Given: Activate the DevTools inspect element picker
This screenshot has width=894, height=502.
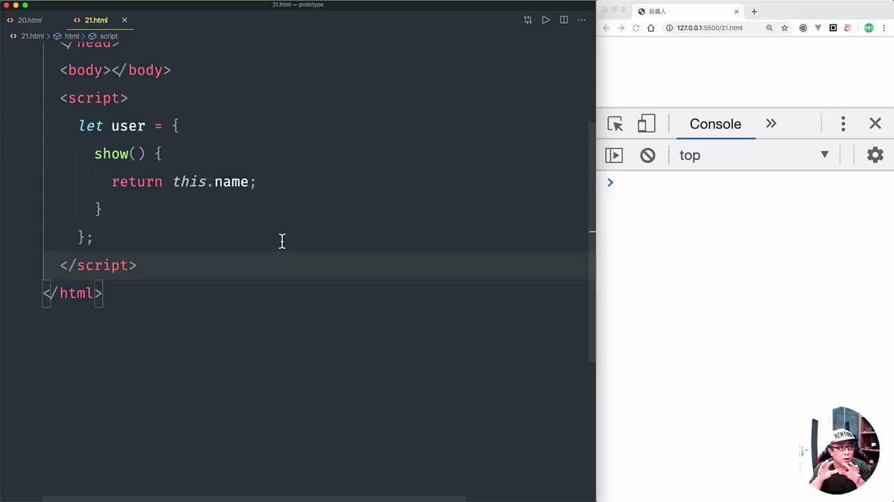Looking at the screenshot, I should tap(615, 124).
